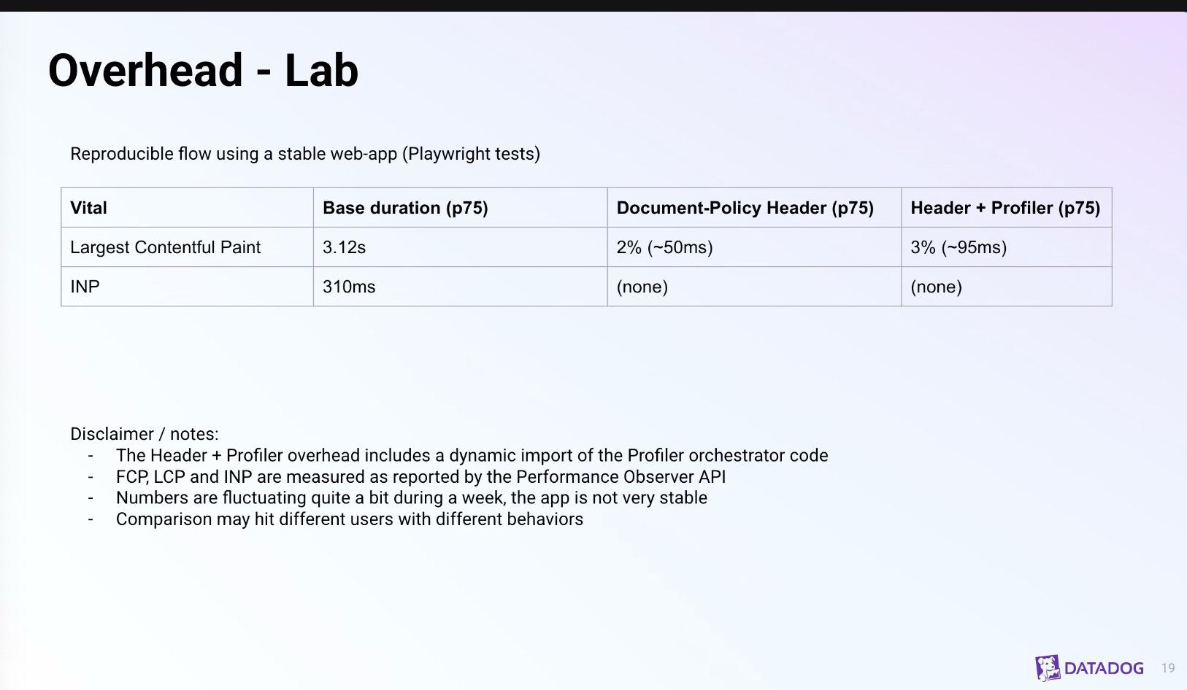The image size is (1187, 690).
Task: Select the 'Header + Profiler (p75)' header cell
Action: tap(1005, 208)
